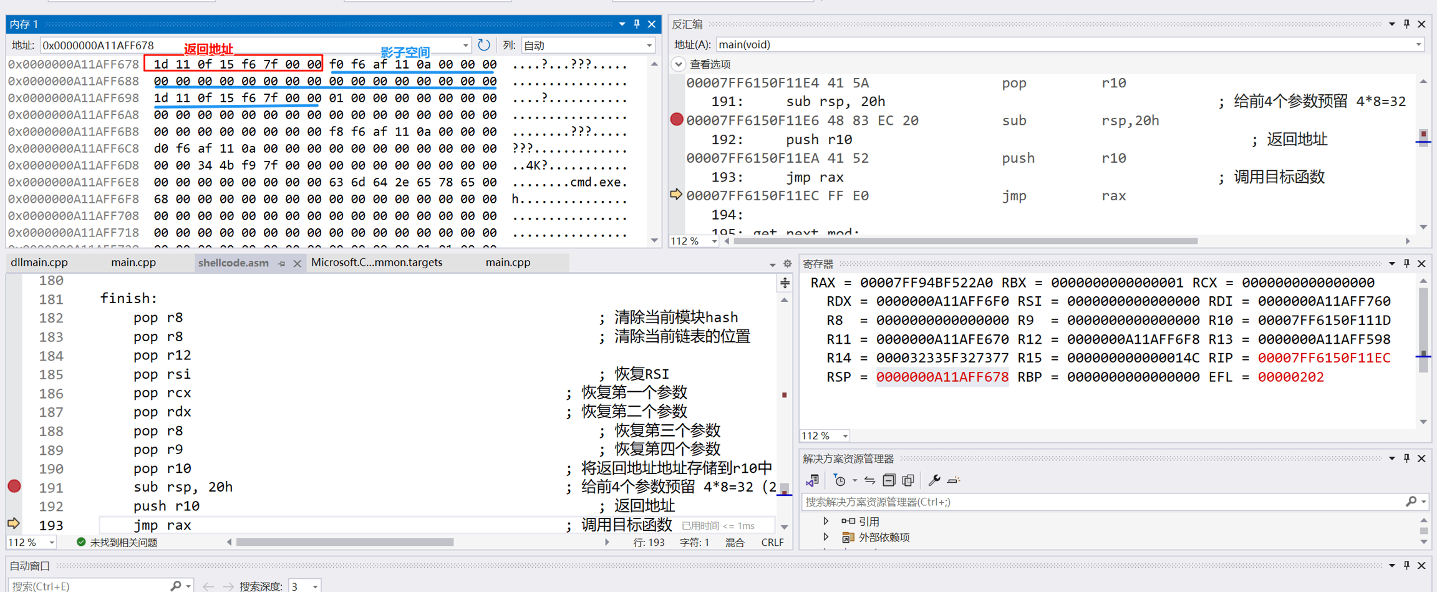Pin the shellcode.asm tab

(282, 264)
